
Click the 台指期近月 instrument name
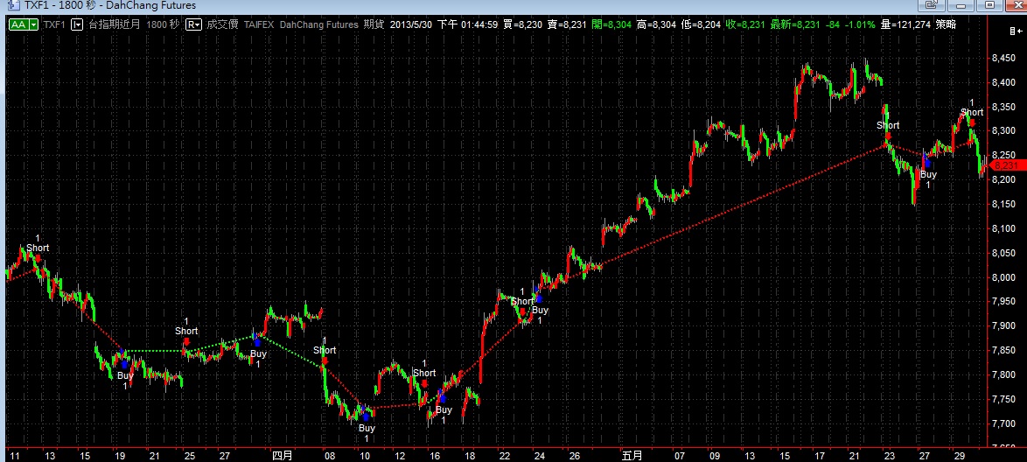[x=115, y=24]
